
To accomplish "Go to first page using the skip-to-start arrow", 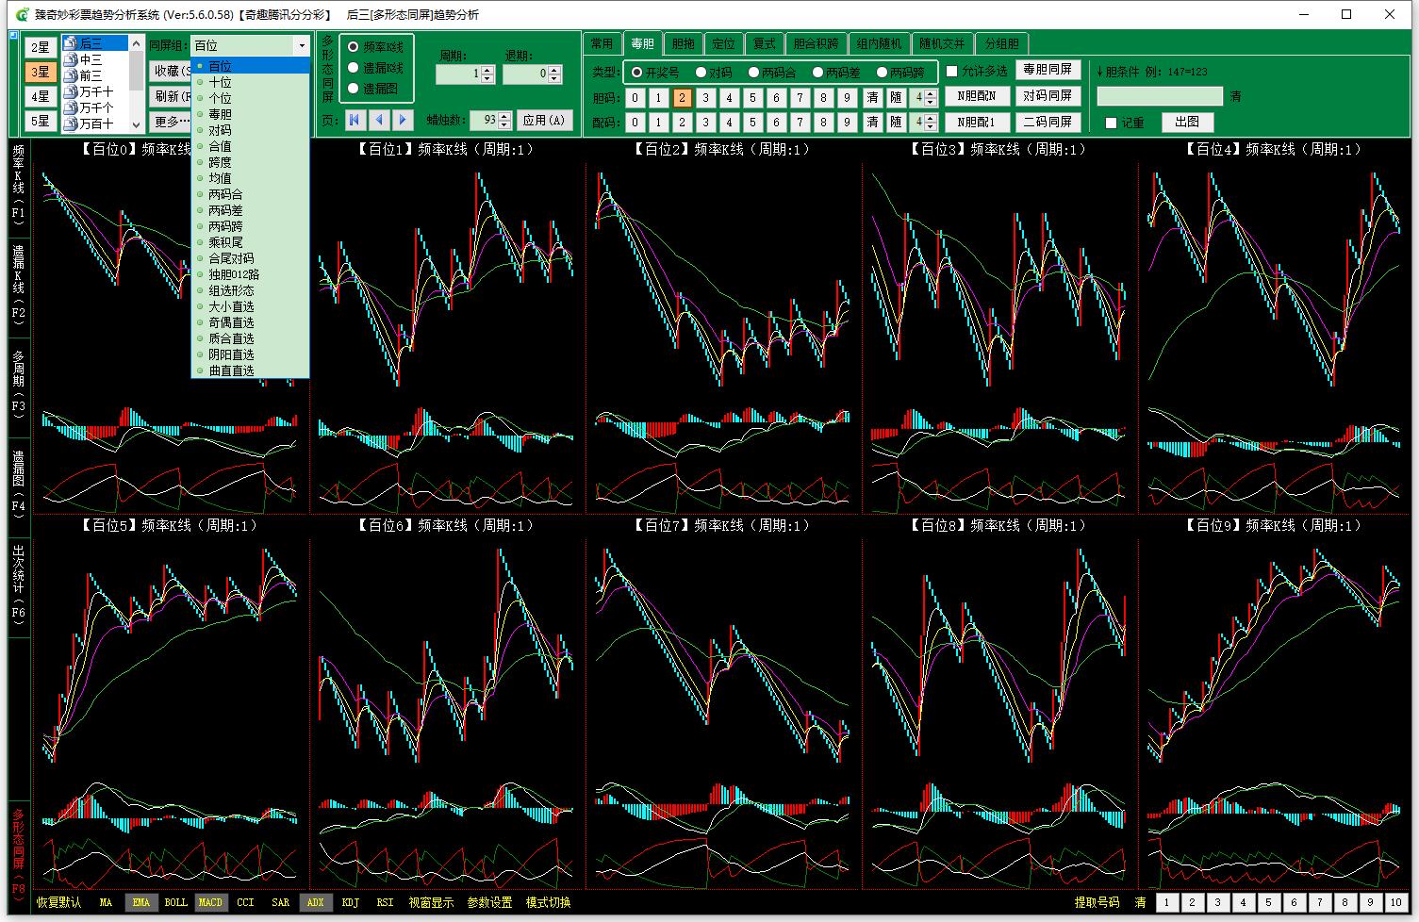I will pyautogui.click(x=355, y=120).
